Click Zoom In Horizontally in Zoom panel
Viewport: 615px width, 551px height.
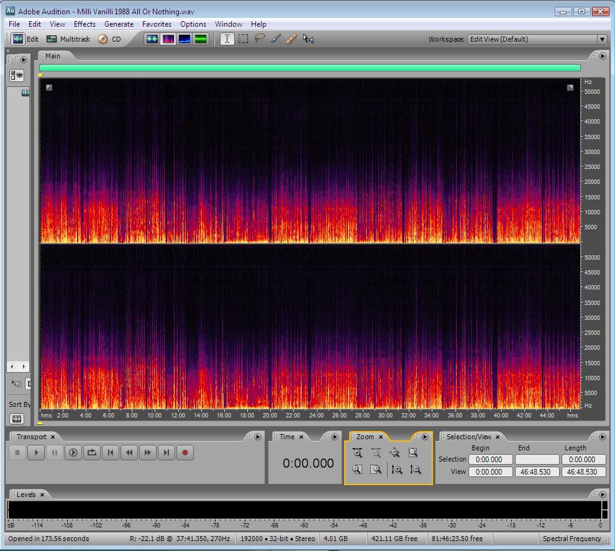[357, 453]
